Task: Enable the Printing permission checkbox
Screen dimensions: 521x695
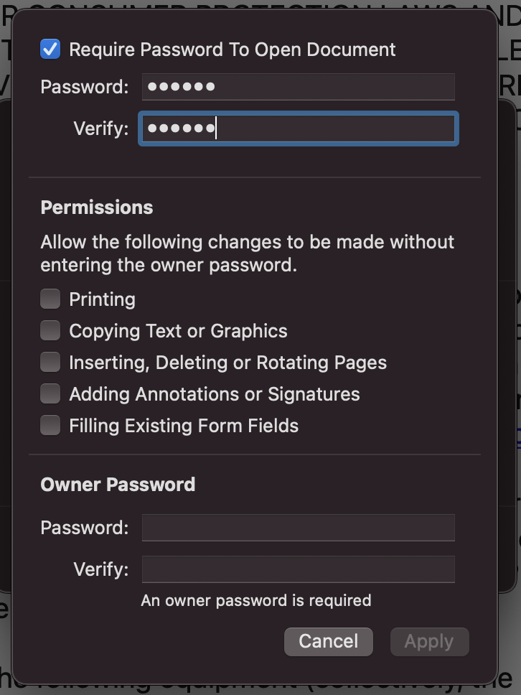Action: coord(50,299)
